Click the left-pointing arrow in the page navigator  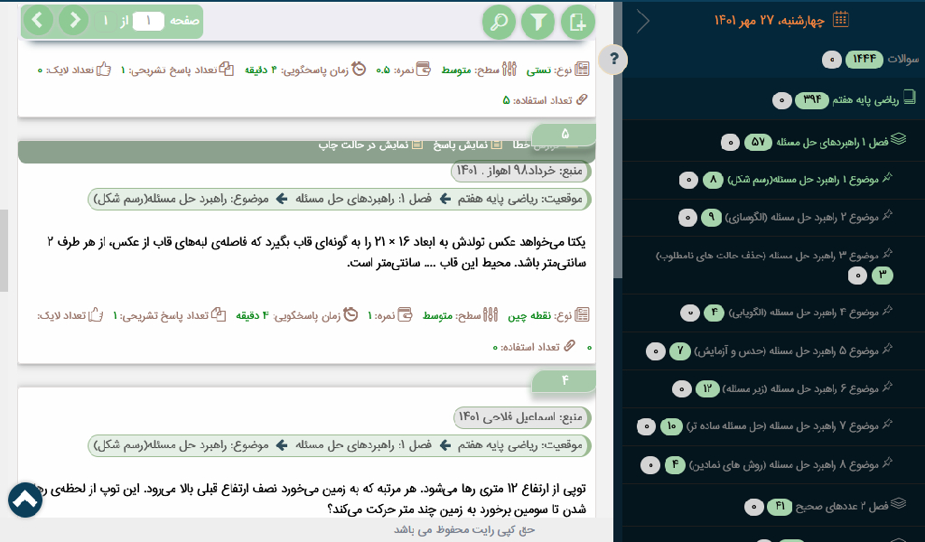38,21
